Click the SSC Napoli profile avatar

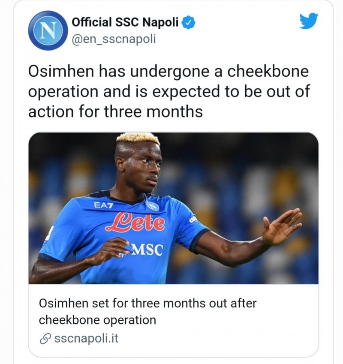coord(48,30)
